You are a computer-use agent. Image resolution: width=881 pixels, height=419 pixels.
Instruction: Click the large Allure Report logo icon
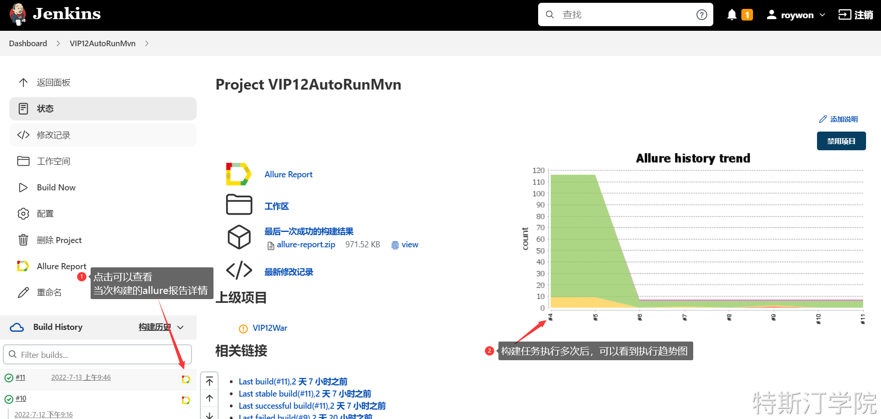239,174
